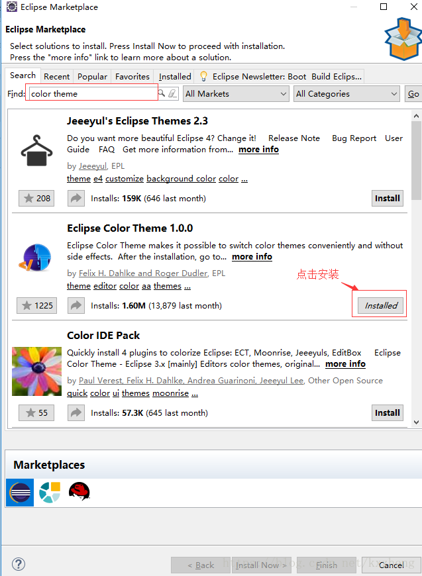Click the Eclipse Newsletter lightbulb icon
This screenshot has width=422, height=576.
(x=203, y=76)
